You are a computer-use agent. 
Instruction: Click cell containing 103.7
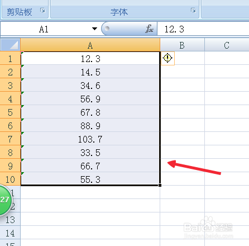[90, 139]
